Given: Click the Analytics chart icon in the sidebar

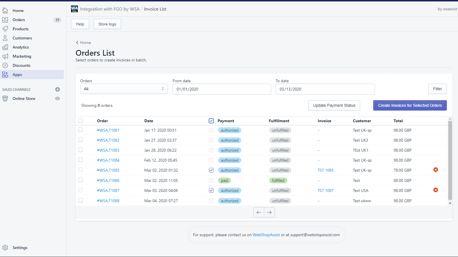Looking at the screenshot, I should (x=5, y=47).
